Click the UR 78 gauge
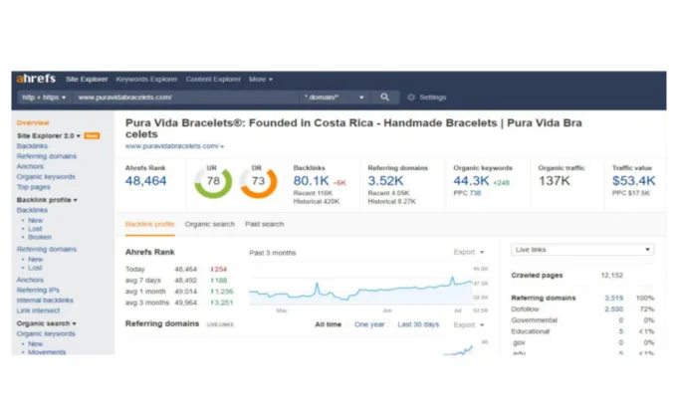Image resolution: width=677 pixels, height=407 pixels. [x=213, y=181]
